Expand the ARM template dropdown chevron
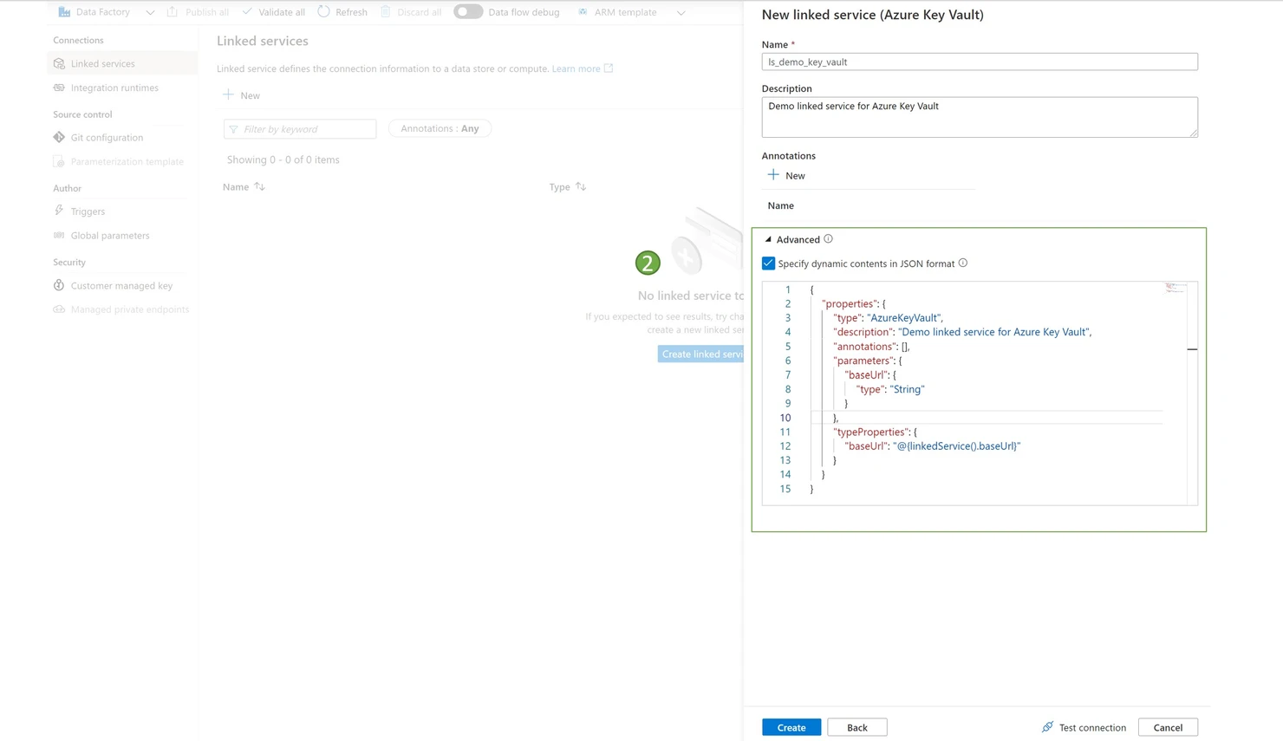 coord(681,13)
